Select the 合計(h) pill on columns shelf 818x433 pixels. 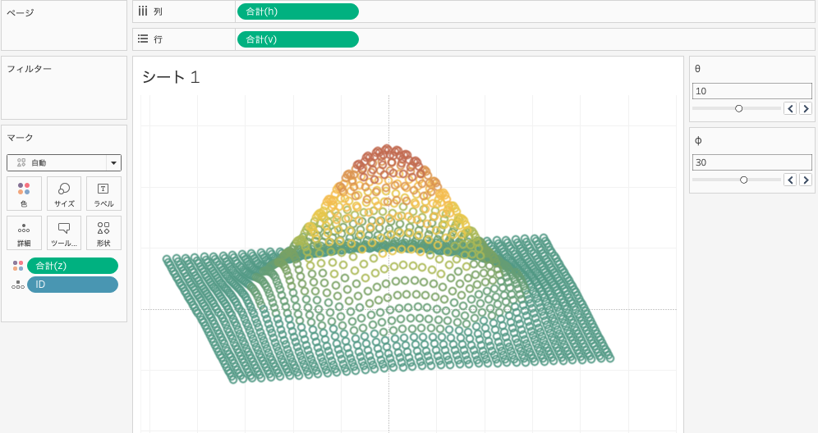298,11
